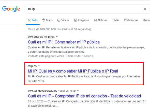Open 'Mi IP, Cual es y como saber Mi IP Pública' link
150x112 pixels.
73,71
